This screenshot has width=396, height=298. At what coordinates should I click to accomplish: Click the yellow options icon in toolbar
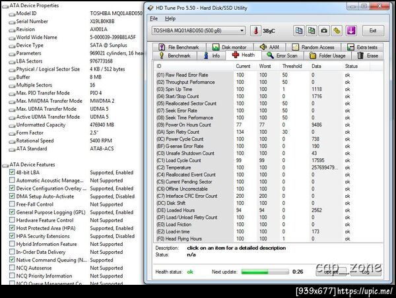click(337, 31)
